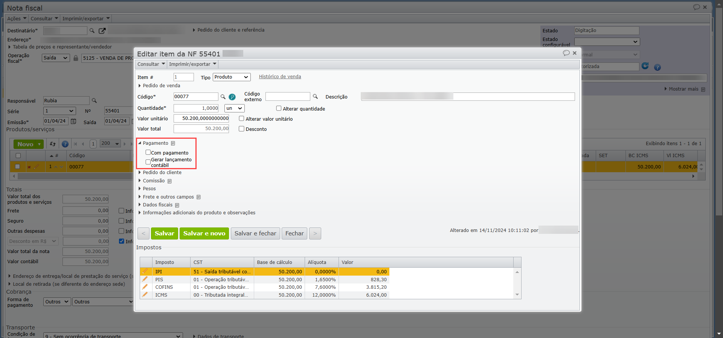
Task: Click Salvar e novo
Action: 204,233
